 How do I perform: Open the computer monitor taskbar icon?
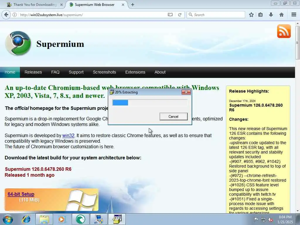pos(98,219)
